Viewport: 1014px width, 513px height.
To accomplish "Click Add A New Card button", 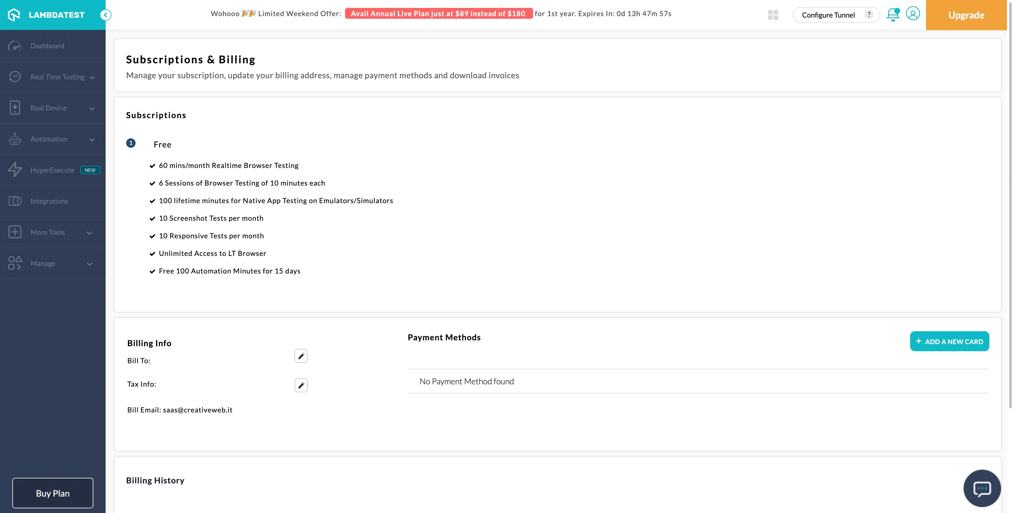I will pos(949,341).
